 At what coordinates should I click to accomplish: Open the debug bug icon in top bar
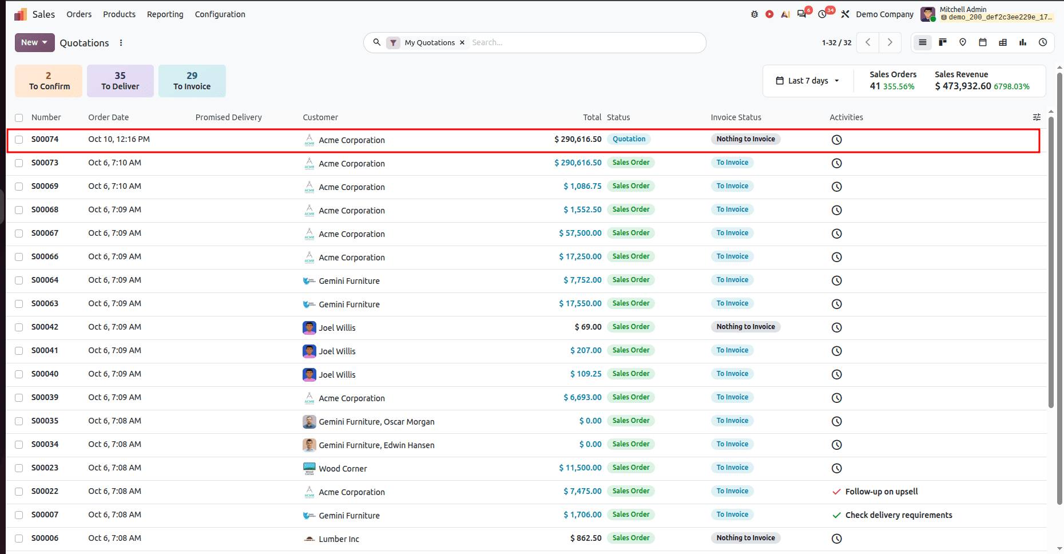tap(755, 14)
